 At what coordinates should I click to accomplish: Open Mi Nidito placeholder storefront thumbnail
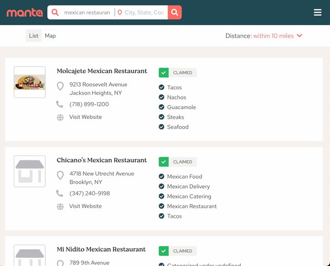[x=29, y=255]
